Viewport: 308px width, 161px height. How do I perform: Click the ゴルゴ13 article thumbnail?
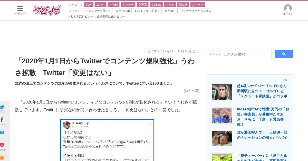[222, 92]
